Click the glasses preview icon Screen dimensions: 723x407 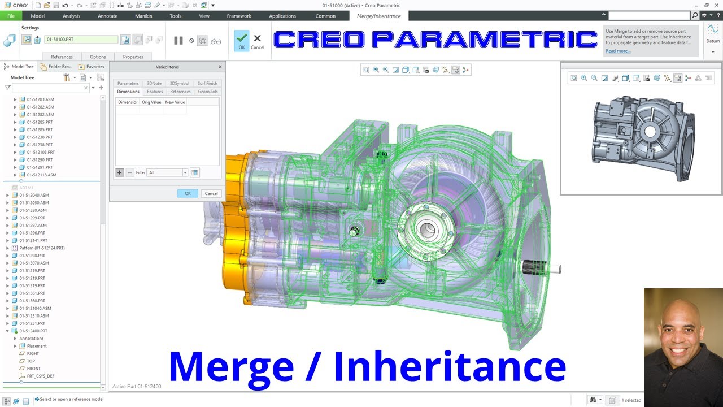(215, 41)
